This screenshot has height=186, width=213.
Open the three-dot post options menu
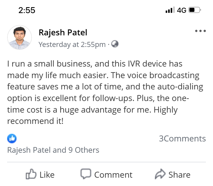[x=200, y=31]
